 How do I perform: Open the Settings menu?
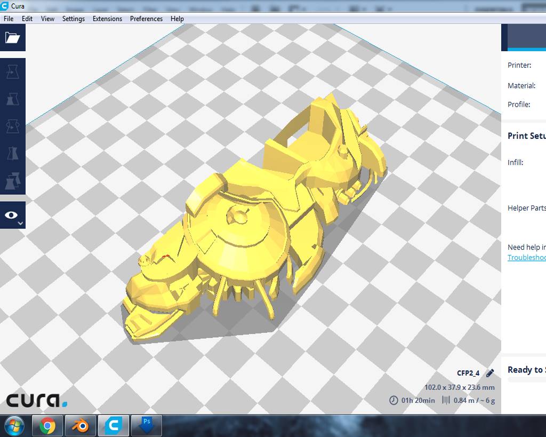[73, 19]
